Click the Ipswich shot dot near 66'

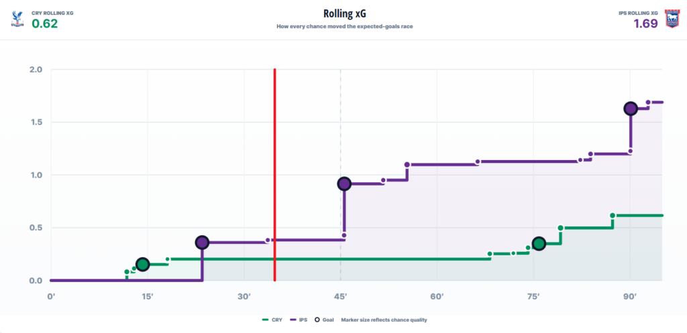tap(478, 162)
